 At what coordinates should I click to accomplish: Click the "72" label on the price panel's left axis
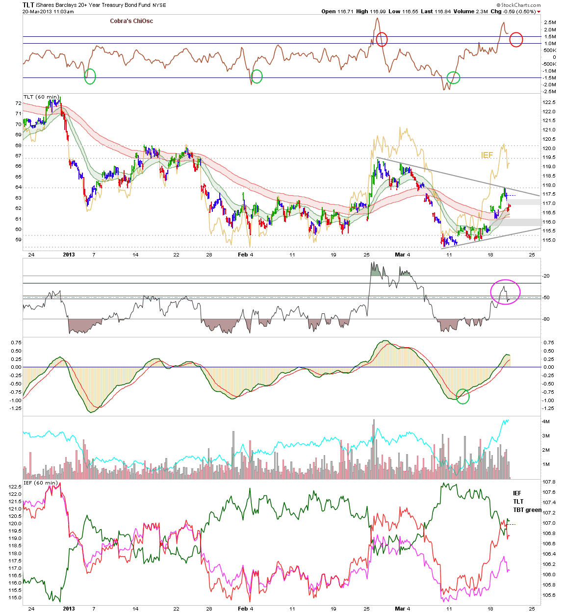[18, 103]
